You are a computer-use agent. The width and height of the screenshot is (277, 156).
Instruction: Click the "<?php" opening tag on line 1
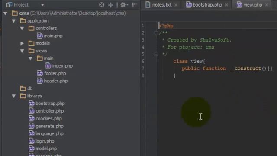pyautogui.click(x=166, y=26)
